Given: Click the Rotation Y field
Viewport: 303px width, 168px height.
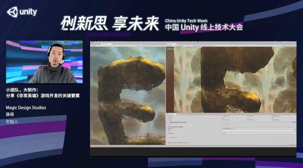Looking at the screenshot, I should tap(259, 118).
